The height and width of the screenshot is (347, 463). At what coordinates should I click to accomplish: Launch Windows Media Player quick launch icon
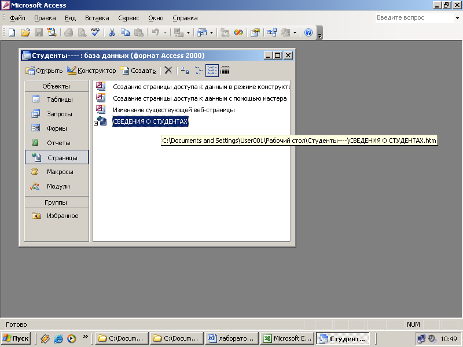tap(71, 338)
